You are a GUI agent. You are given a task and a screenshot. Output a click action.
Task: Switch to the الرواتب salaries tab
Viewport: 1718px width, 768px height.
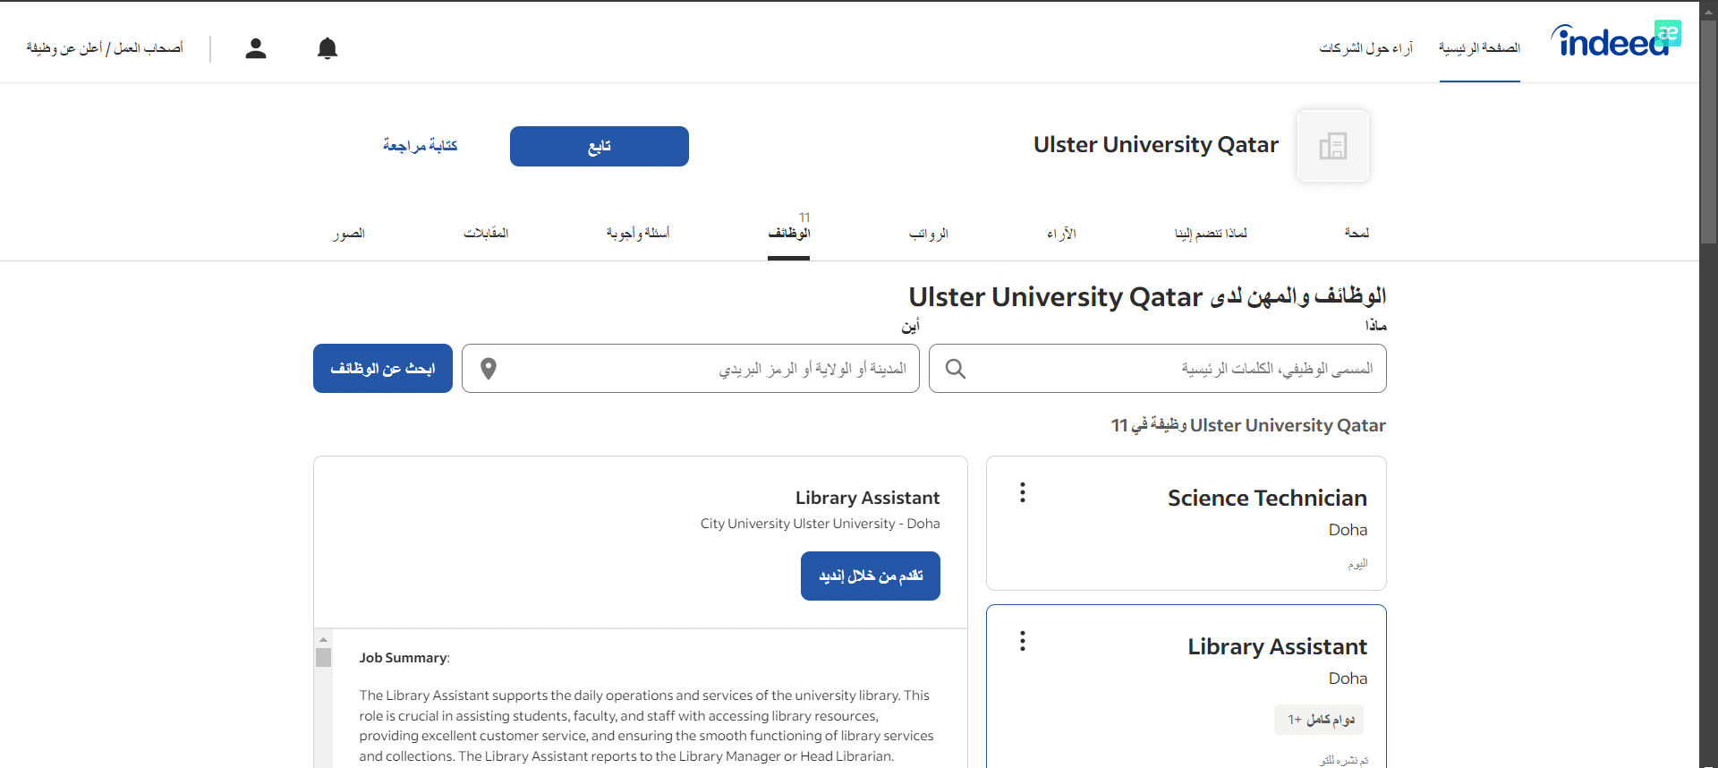[x=928, y=233]
